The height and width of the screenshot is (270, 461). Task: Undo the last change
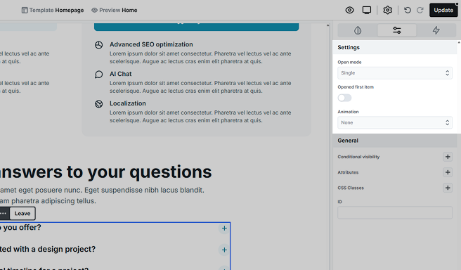click(x=408, y=11)
